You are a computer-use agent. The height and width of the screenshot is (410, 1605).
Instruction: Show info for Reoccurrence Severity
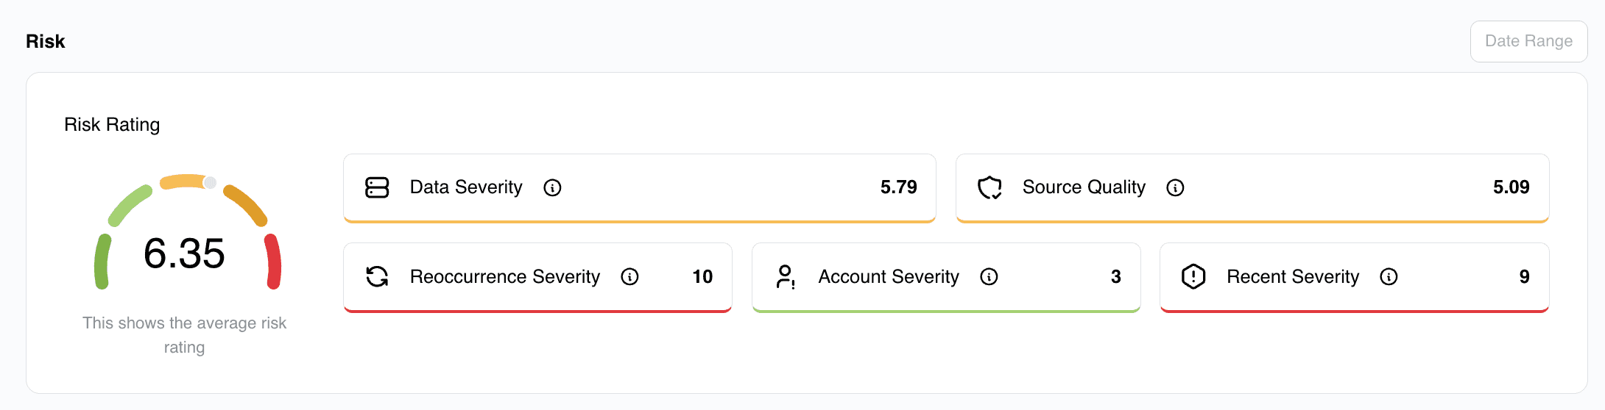[x=629, y=277]
